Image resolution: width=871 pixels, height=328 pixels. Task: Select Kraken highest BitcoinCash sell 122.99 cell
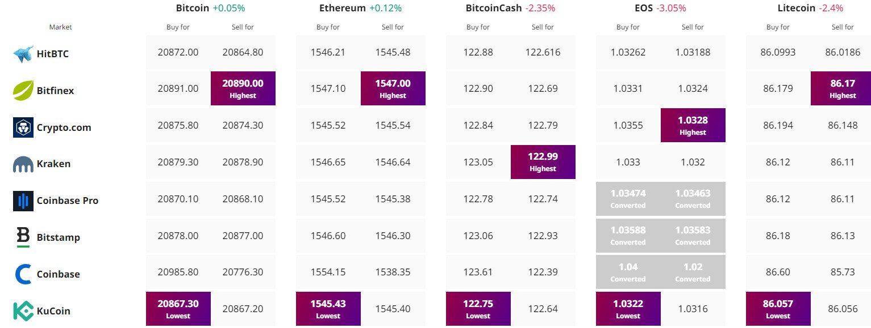click(x=543, y=162)
